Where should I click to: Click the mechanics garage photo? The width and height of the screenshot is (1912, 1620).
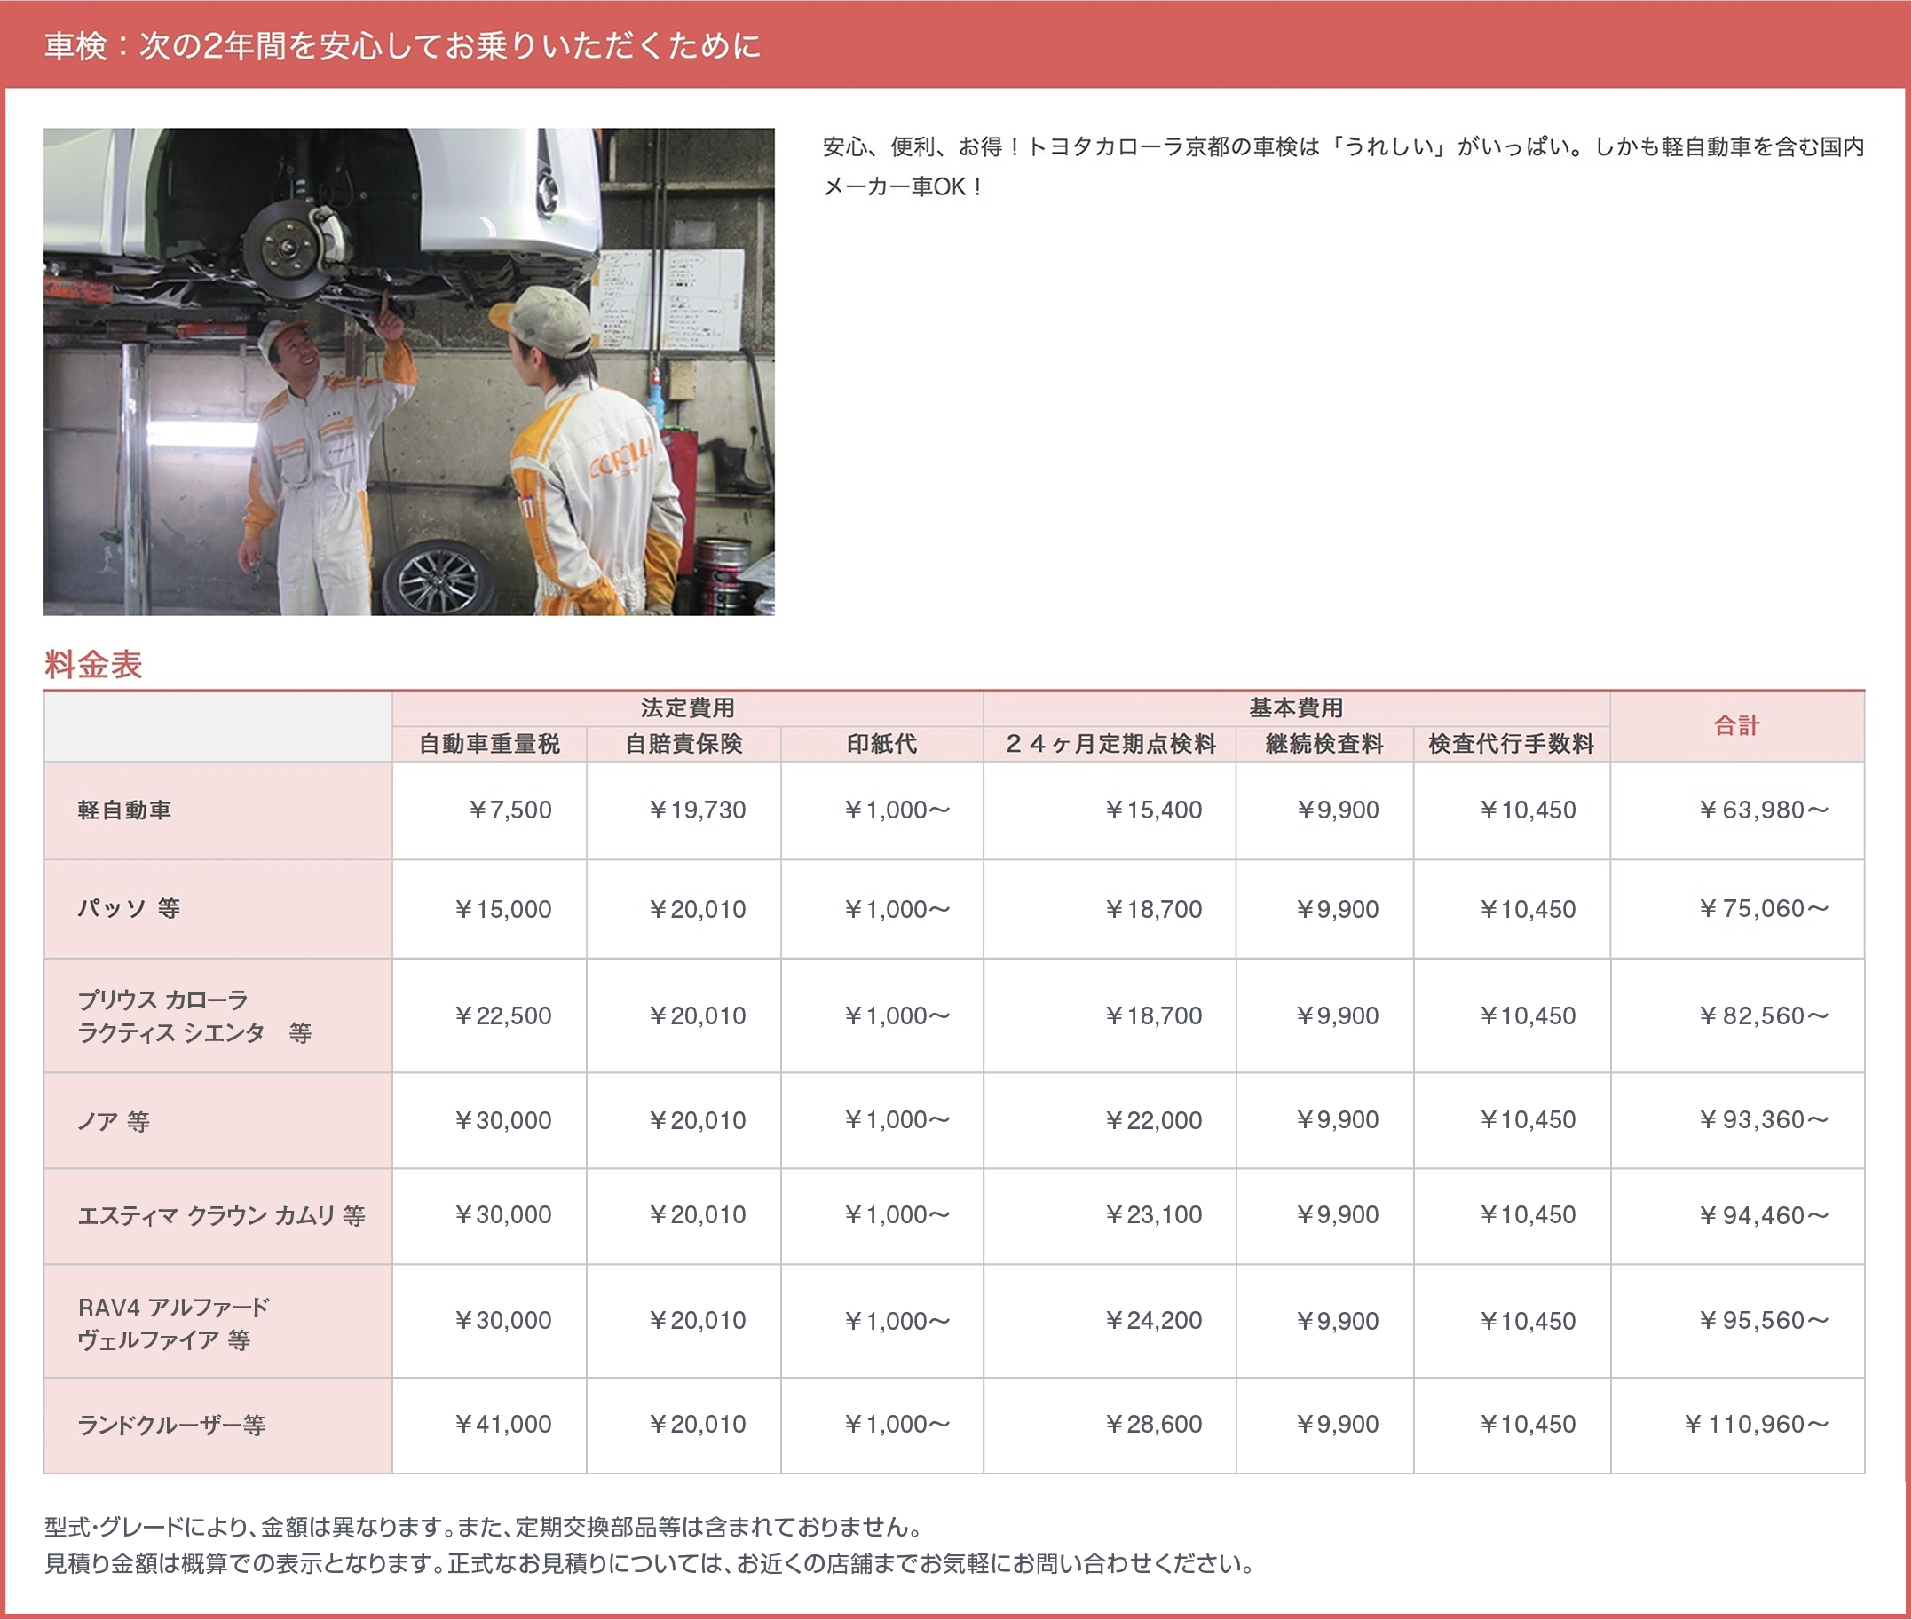pyautogui.click(x=408, y=371)
